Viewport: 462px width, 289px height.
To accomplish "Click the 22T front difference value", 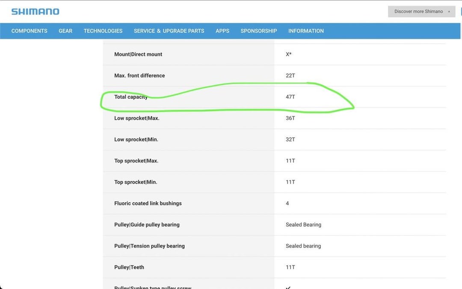I will [x=290, y=75].
